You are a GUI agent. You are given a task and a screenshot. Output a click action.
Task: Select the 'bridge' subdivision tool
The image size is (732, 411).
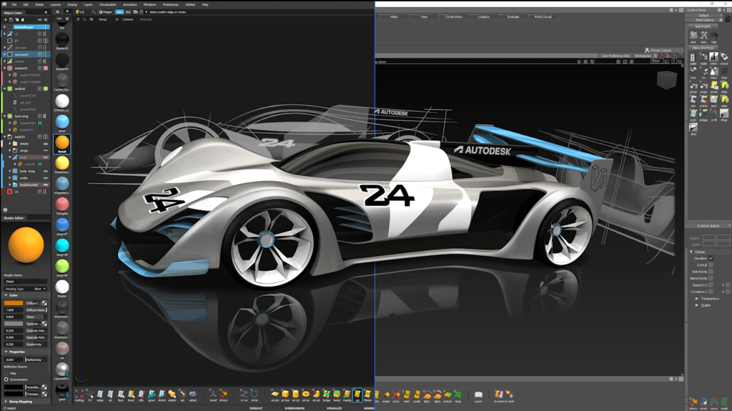coord(326,394)
